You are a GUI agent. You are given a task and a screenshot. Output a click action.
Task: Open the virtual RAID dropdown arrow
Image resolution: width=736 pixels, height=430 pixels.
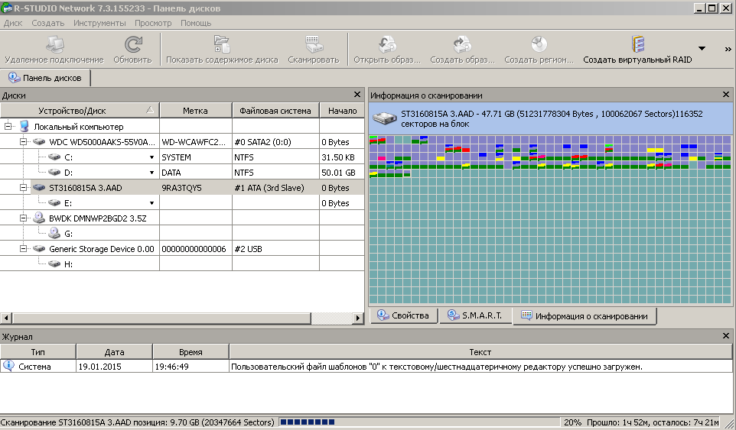[702, 48]
